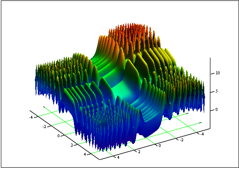Click the -2 label on left axis
This screenshot has height=169, width=239.
click(44, 127)
